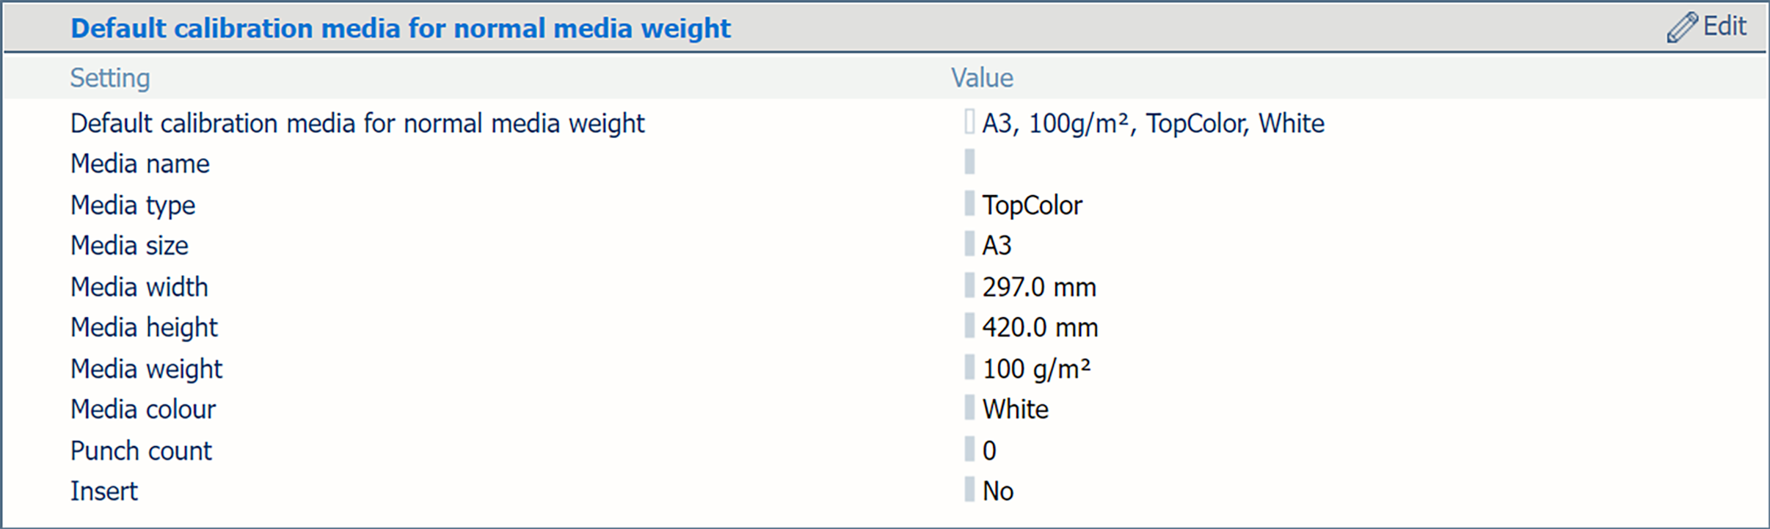Click the TopColor media type value
The width and height of the screenshot is (1770, 529).
click(x=1032, y=205)
